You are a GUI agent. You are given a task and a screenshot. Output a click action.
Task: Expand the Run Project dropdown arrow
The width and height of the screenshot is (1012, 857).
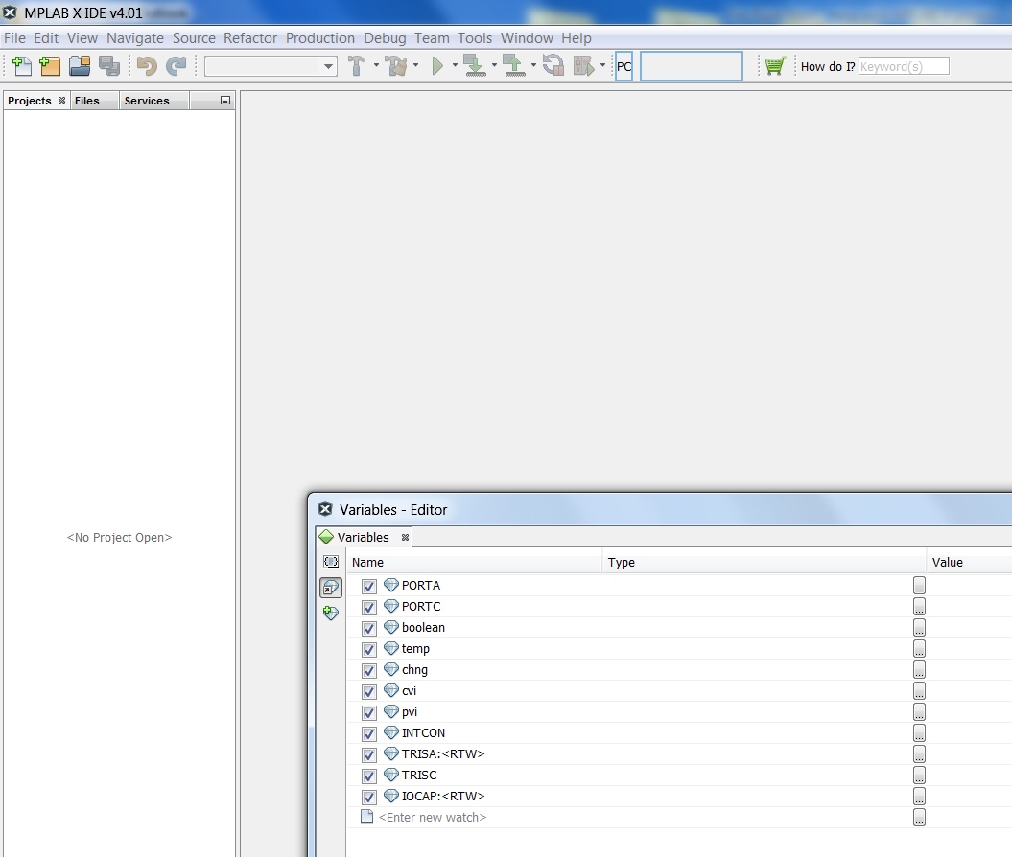click(x=455, y=65)
